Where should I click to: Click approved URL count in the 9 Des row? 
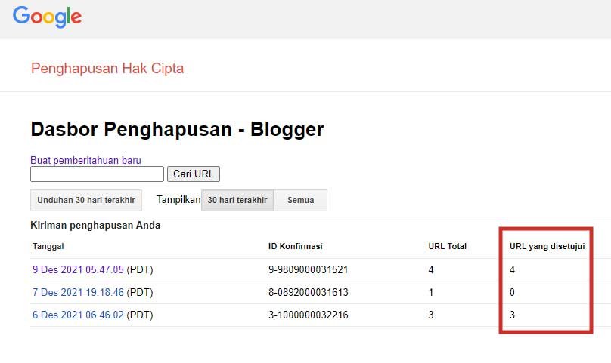pos(512,269)
